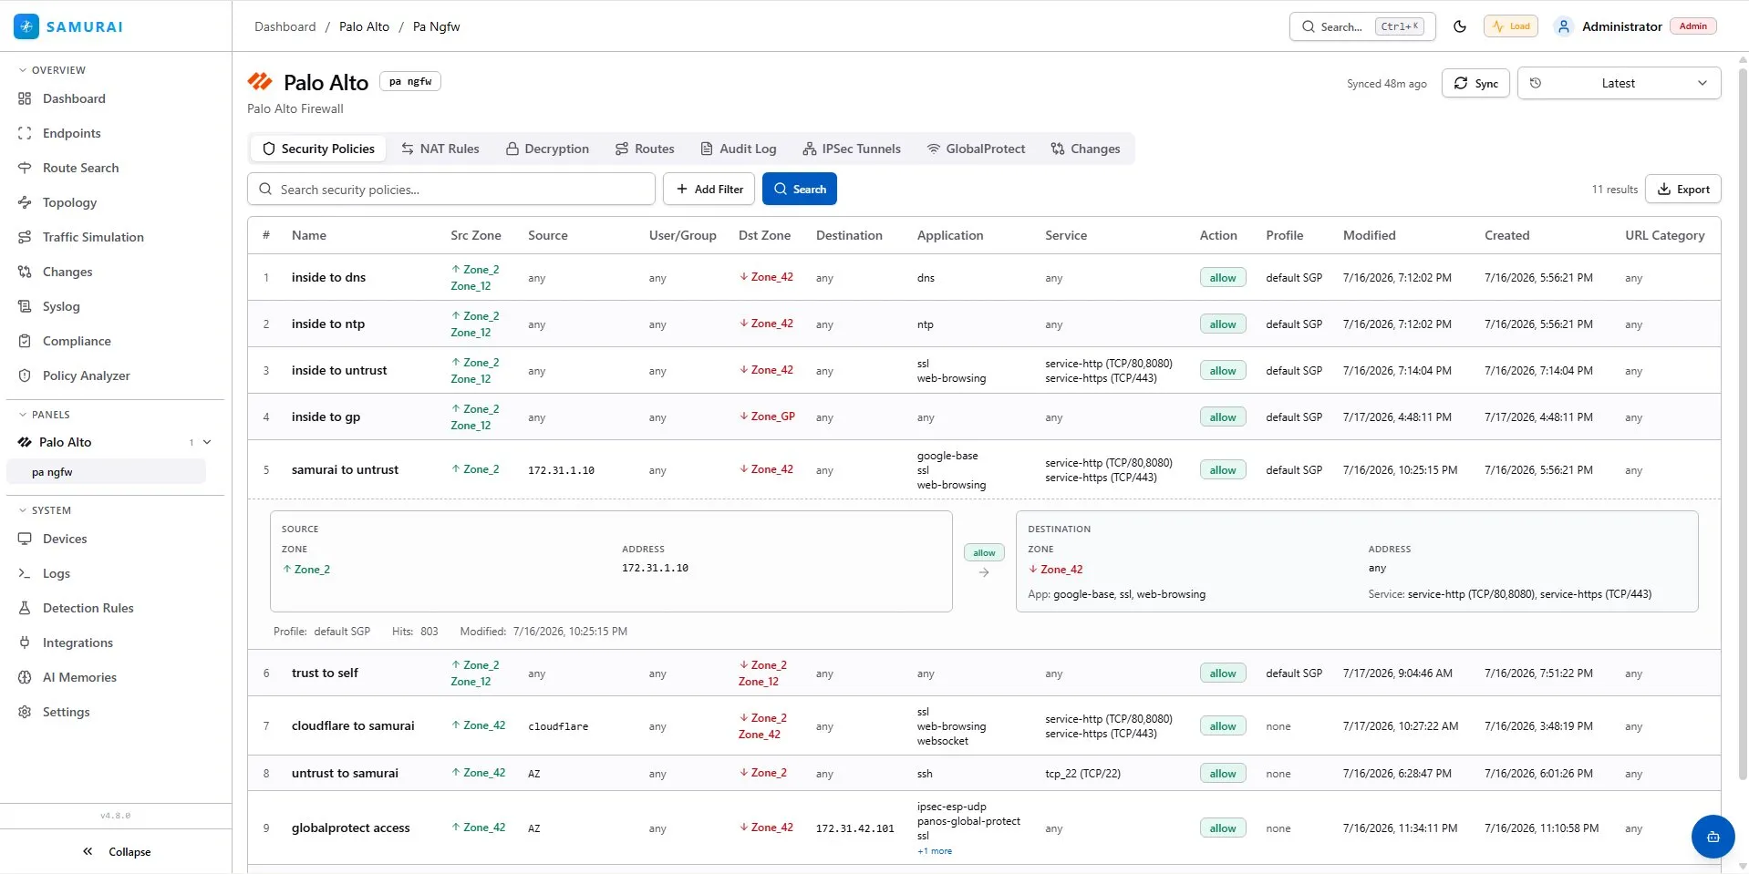The width and height of the screenshot is (1749, 874).
Task: Open AI Memories page
Action: (x=79, y=677)
